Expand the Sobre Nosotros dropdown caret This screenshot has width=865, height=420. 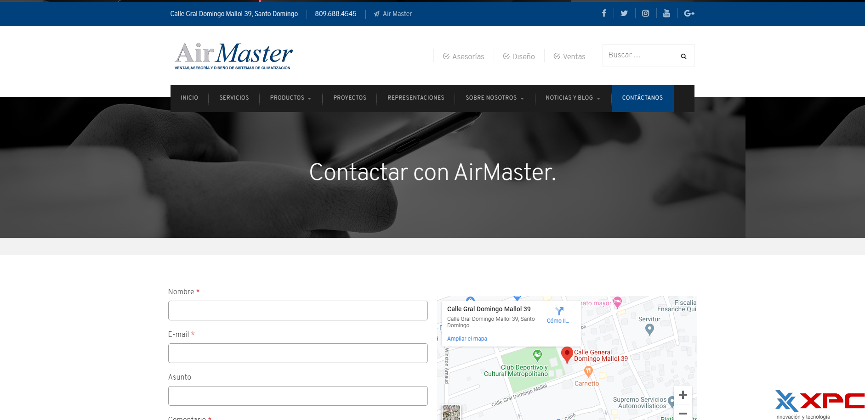(x=522, y=98)
